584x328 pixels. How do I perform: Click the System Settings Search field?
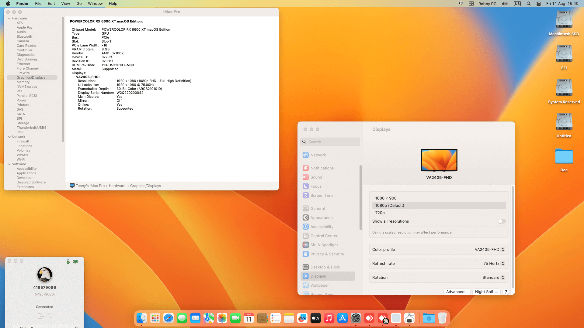[x=330, y=142]
